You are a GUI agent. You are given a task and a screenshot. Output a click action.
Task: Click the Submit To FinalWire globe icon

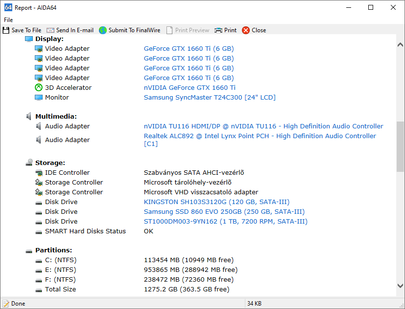[103, 30]
